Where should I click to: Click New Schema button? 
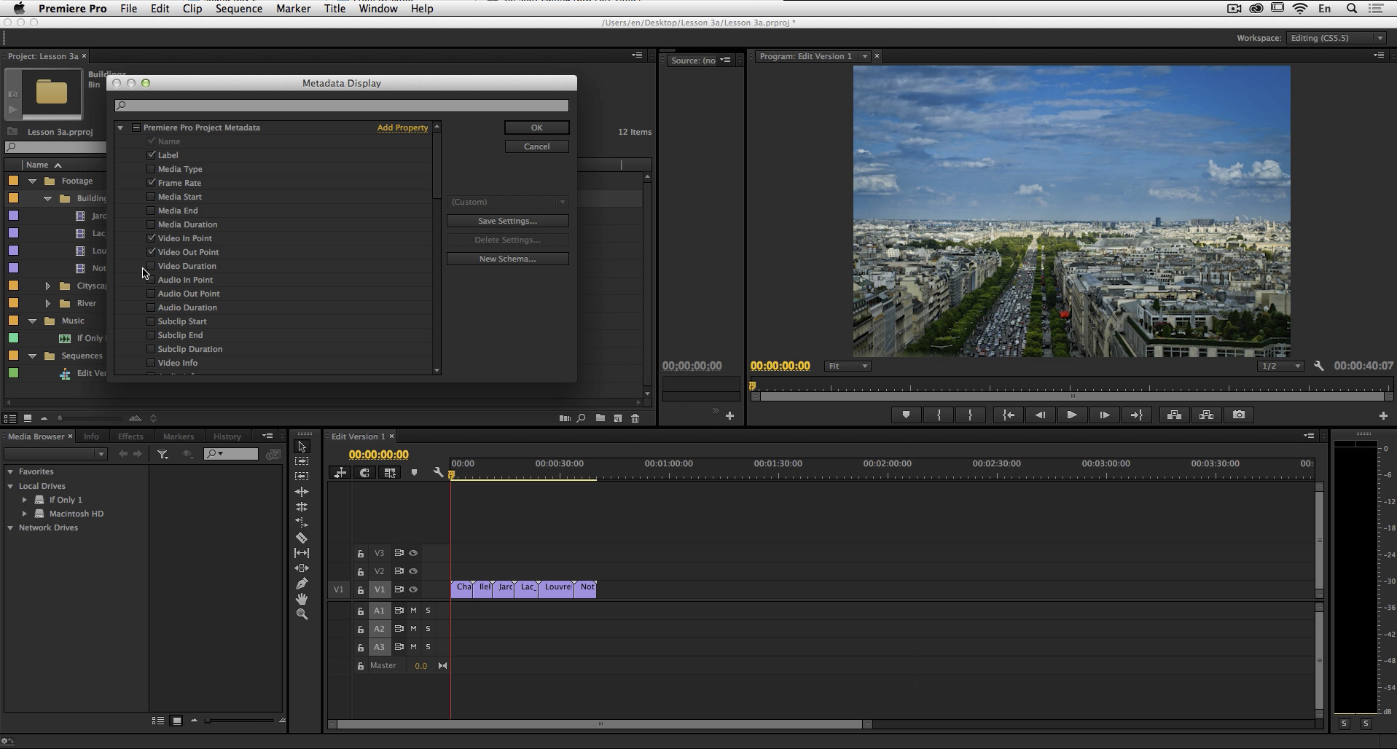tap(508, 259)
